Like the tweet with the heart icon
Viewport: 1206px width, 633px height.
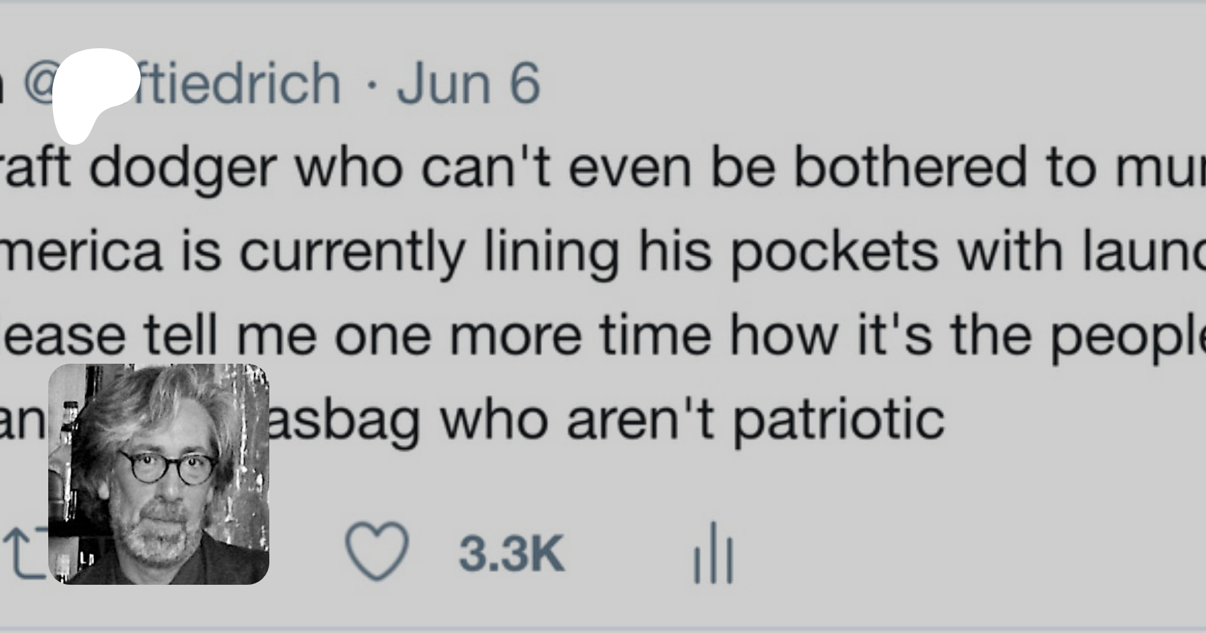tap(377, 551)
